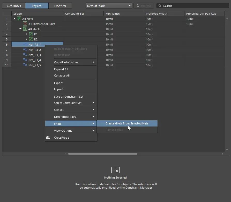Open the Classes submenu

(71, 110)
